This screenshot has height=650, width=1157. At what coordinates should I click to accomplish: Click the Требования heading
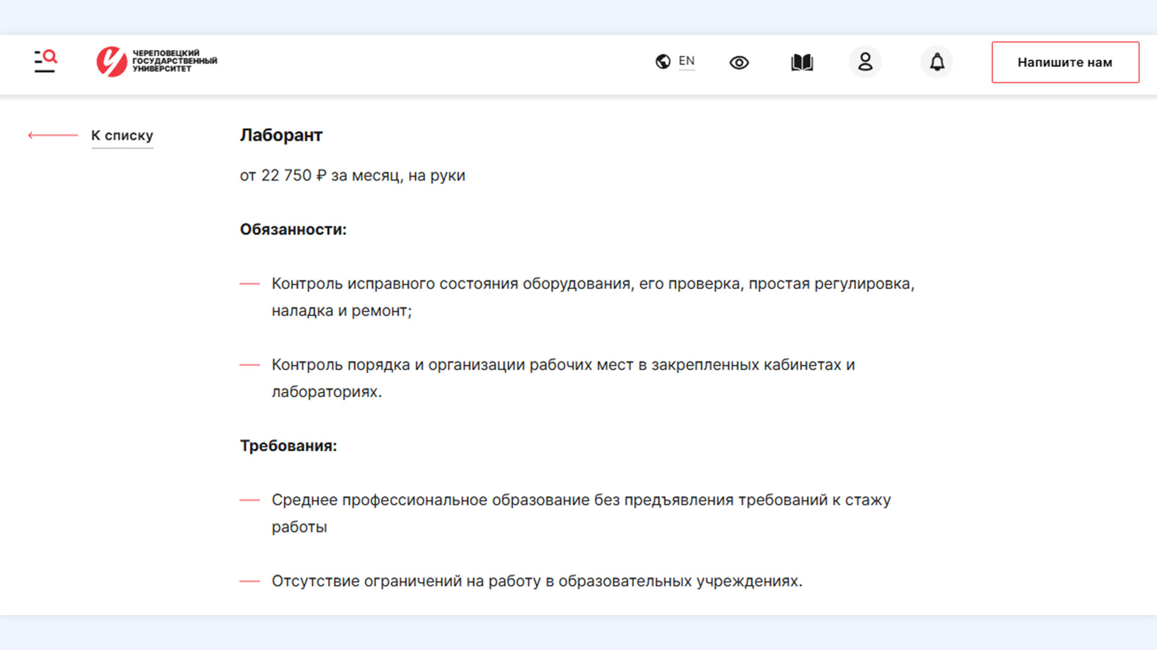pyautogui.click(x=289, y=445)
